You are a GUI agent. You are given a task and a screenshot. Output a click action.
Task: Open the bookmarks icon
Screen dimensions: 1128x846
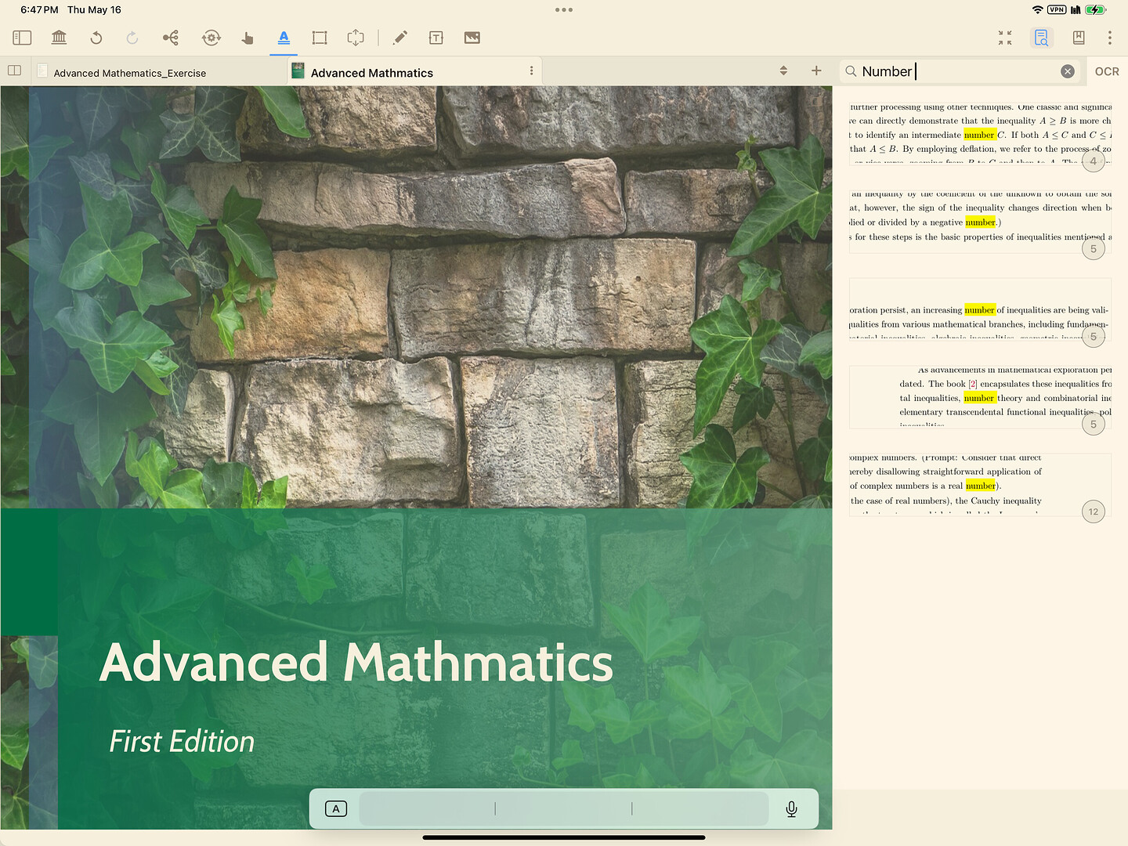[x=1079, y=38]
